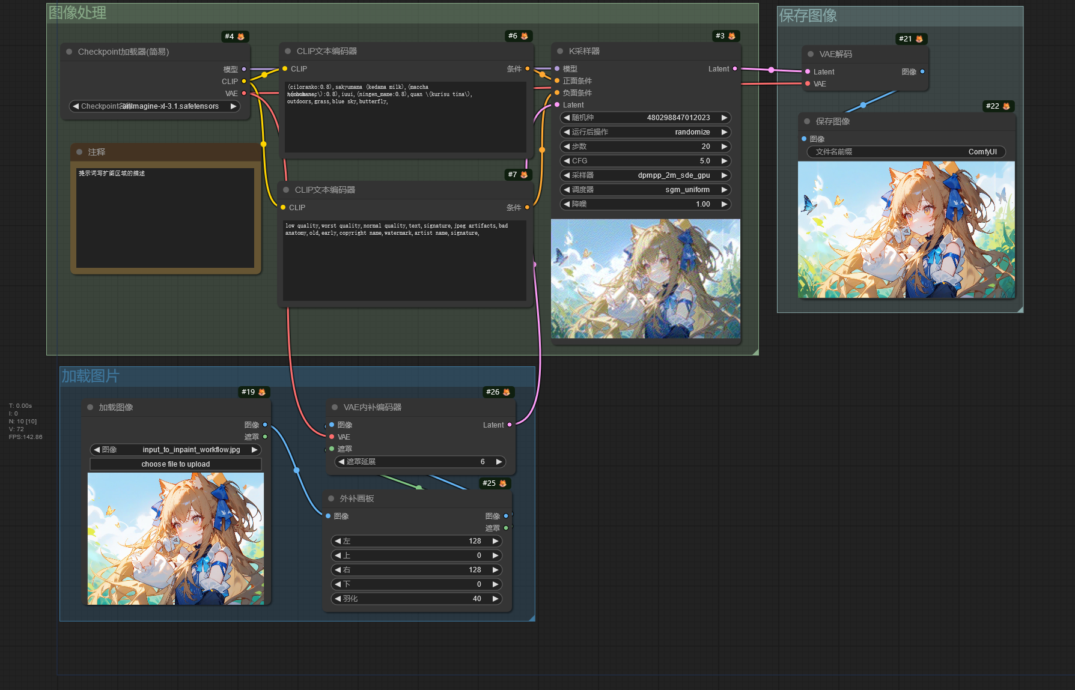This screenshot has width=1075, height=690.
Task: Select the 加载图片 group title
Action: [90, 377]
